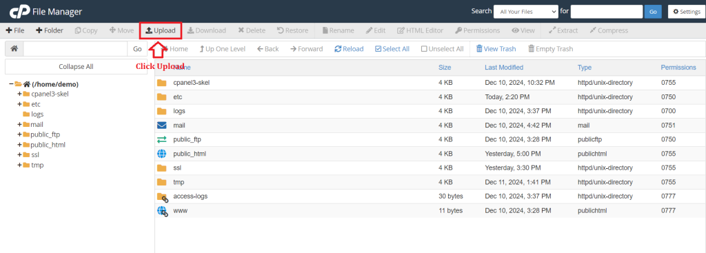
Task: Click the cpanel3-skel folder icon in list
Action: click(x=161, y=83)
